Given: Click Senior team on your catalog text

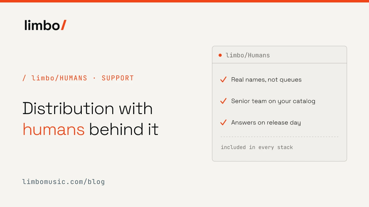Looking at the screenshot, I should (273, 101).
